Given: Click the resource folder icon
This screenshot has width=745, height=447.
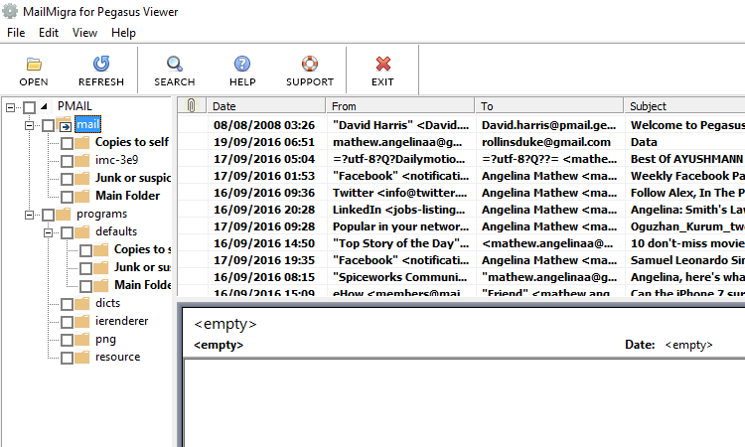Looking at the screenshot, I should point(81,358).
